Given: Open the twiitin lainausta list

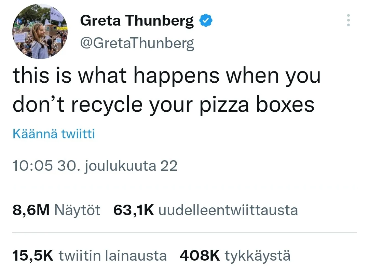Looking at the screenshot, I should 113,256.
